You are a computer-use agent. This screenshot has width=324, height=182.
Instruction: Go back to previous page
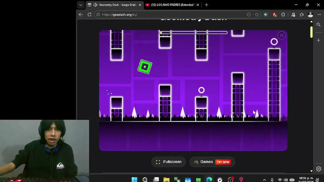[81, 15]
